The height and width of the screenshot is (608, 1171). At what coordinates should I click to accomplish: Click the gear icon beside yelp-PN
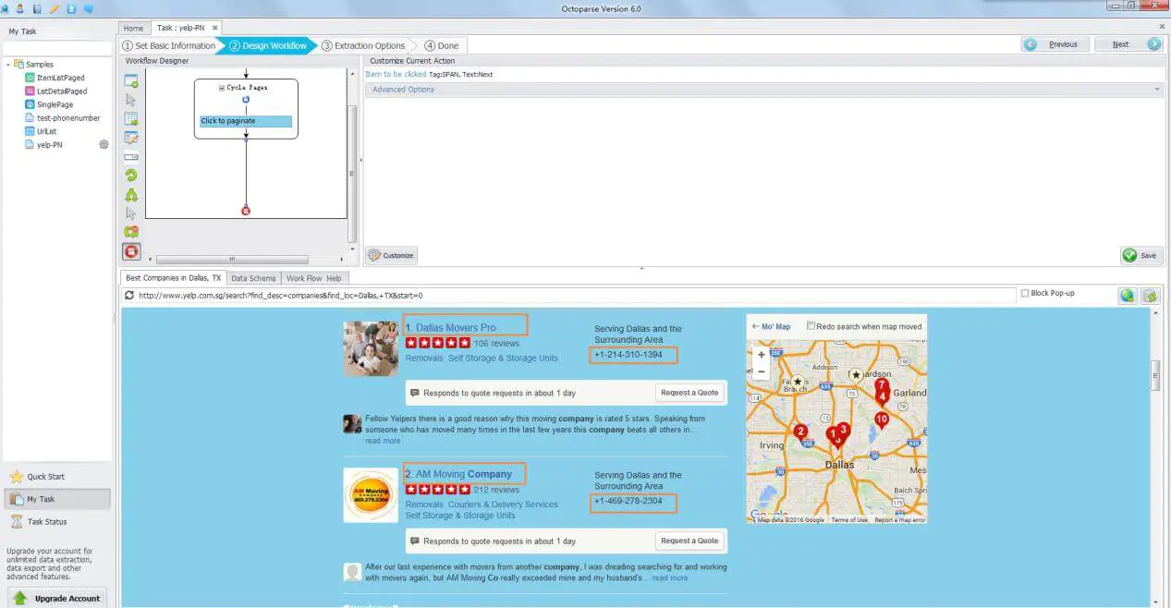click(x=104, y=144)
